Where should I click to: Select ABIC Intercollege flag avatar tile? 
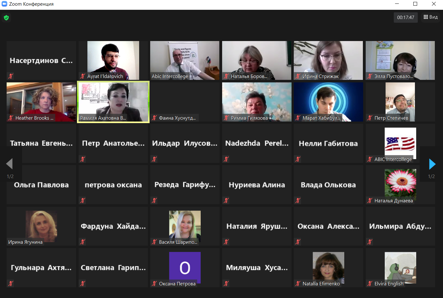click(400, 143)
